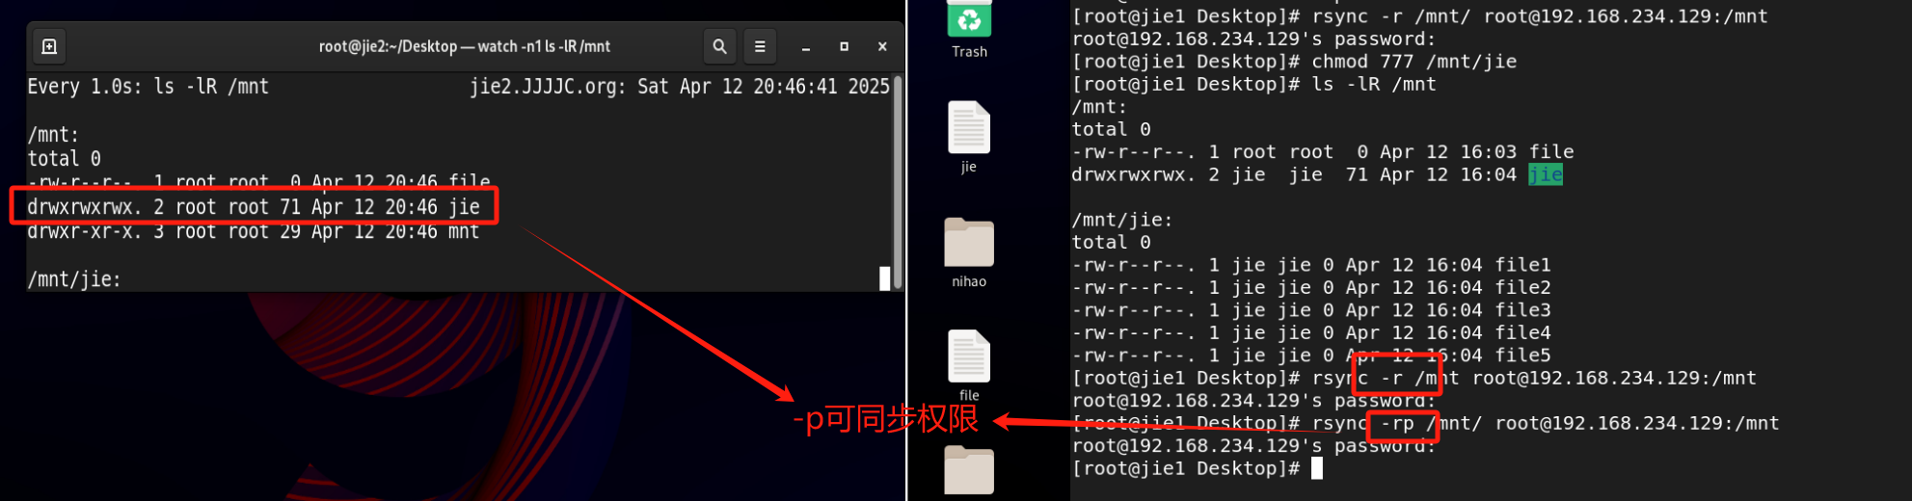Click the terminal search magnifier icon
The image size is (1912, 501).
point(719,46)
